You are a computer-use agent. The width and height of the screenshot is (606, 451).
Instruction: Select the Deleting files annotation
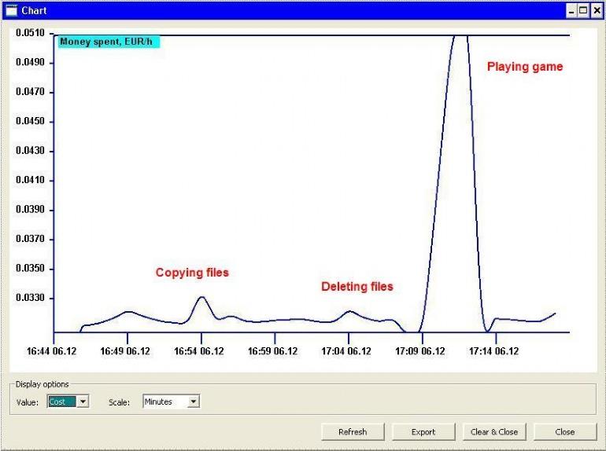click(x=357, y=287)
